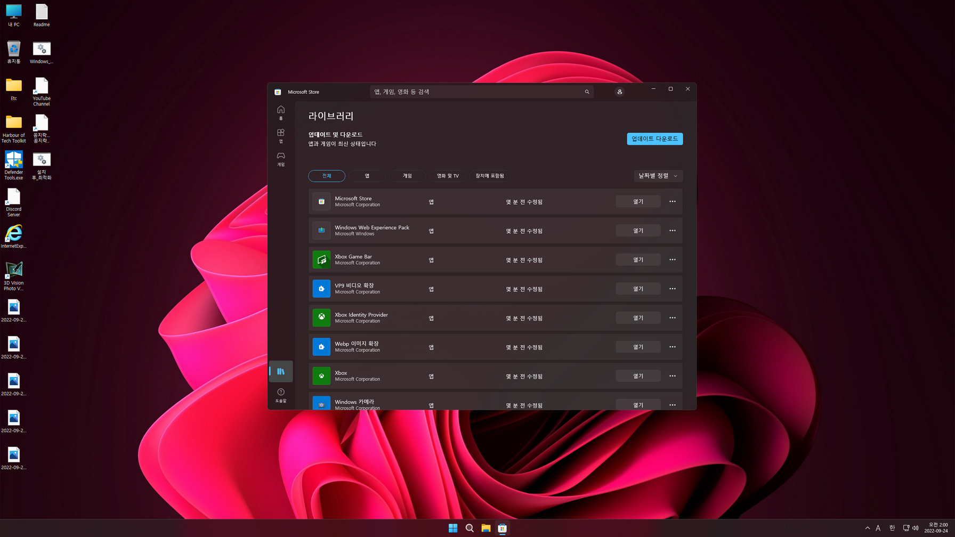Expand the 날짜별 정렬 sort dropdown
The height and width of the screenshot is (537, 955).
(658, 176)
